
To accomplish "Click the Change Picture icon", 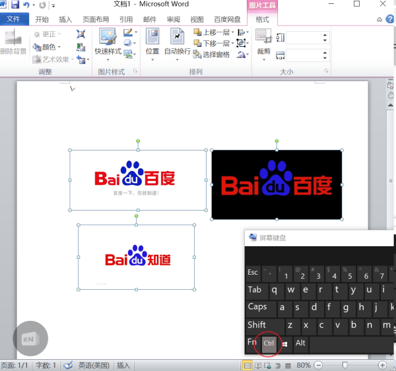I will click(81, 47).
